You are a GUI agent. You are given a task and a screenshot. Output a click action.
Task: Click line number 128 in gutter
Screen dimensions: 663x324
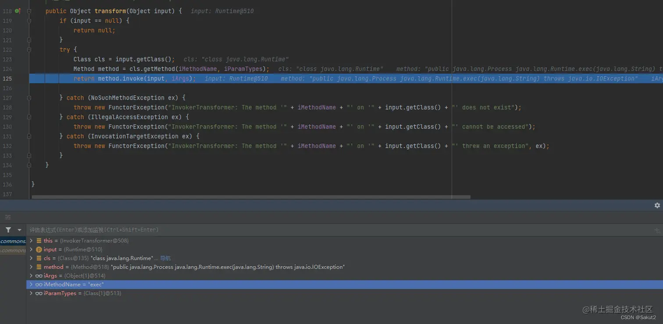tap(7, 107)
